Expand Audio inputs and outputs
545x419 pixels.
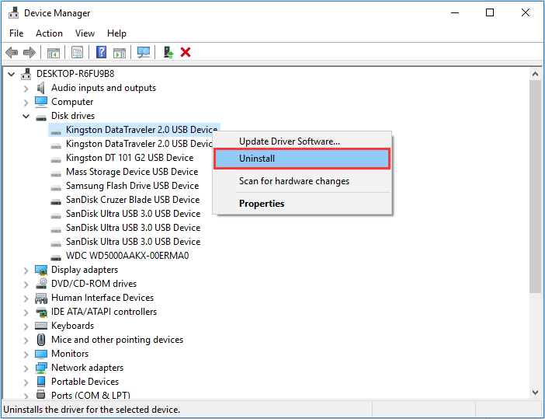coord(26,89)
